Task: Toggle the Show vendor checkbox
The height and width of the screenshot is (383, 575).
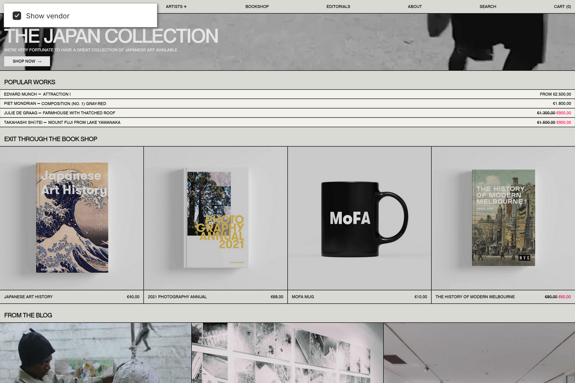Action: [x=17, y=15]
